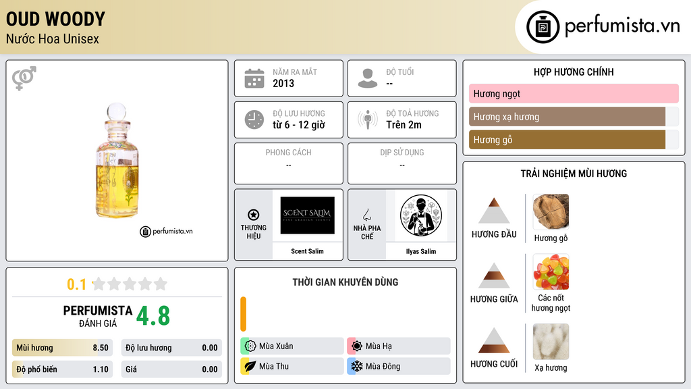Open the Scent Salim brand link
The height and width of the screenshot is (389, 691).
pyautogui.click(x=307, y=251)
